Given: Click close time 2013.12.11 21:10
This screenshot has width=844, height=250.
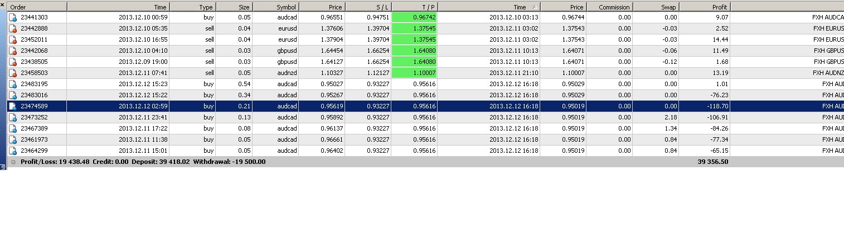Looking at the screenshot, I should pyautogui.click(x=513, y=73).
